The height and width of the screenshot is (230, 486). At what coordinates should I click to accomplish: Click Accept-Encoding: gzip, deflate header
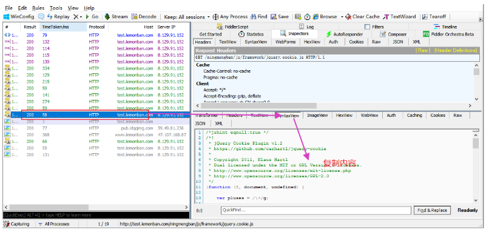point(232,96)
